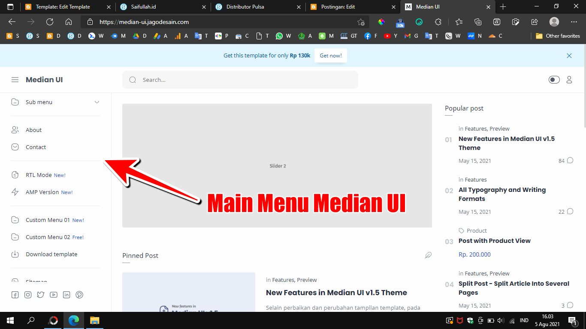Screen dimensions: 586x329
Task: Open browser extensions puzzle icon
Action: 438,22
